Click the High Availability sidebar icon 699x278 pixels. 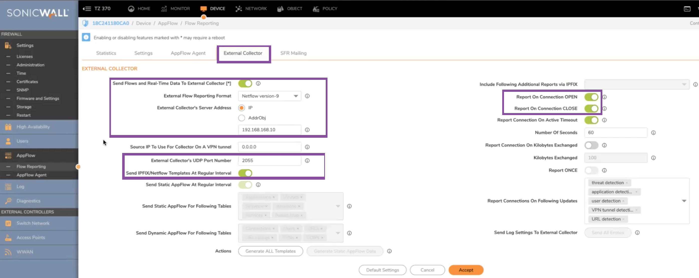click(8, 127)
